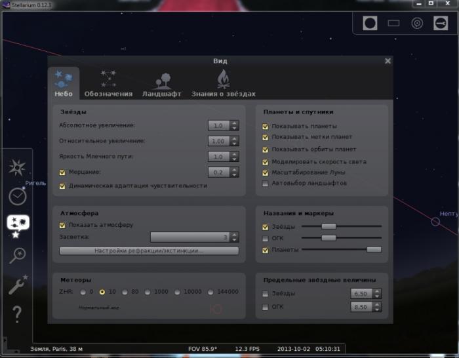459x358 pixels.
Task: Click the Относительное увеличение spinbox arrows
Action: [234, 141]
